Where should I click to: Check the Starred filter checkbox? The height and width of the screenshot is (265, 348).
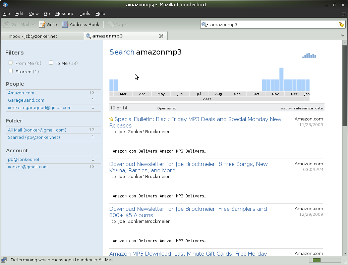click(x=11, y=71)
